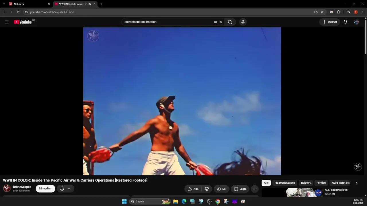
Task: Open File Explorer from the taskbar
Action: tap(176, 201)
